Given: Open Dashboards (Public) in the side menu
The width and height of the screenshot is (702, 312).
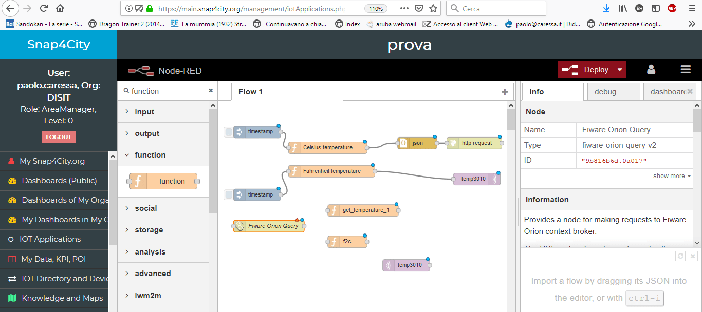Looking at the screenshot, I should tap(54, 181).
